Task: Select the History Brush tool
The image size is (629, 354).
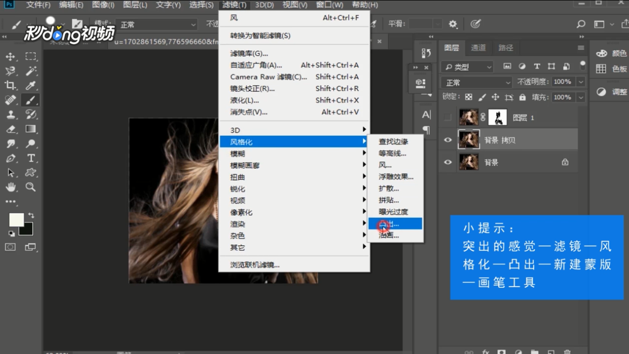Action: click(x=31, y=114)
